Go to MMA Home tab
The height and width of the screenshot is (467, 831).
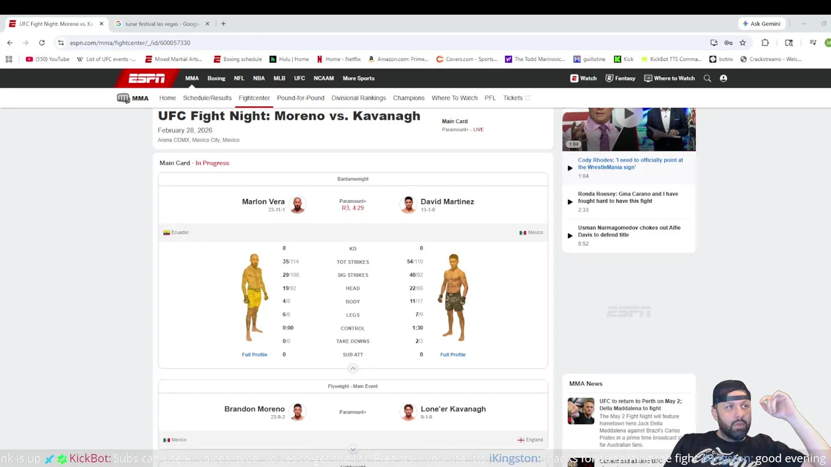[x=167, y=98]
